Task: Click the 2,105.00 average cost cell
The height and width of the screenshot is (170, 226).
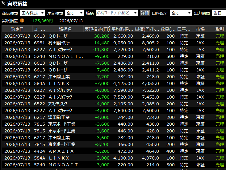Action: 123,104
